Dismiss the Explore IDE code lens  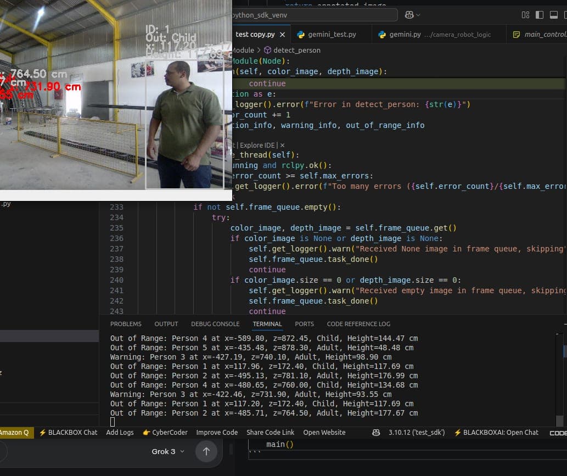click(x=283, y=145)
